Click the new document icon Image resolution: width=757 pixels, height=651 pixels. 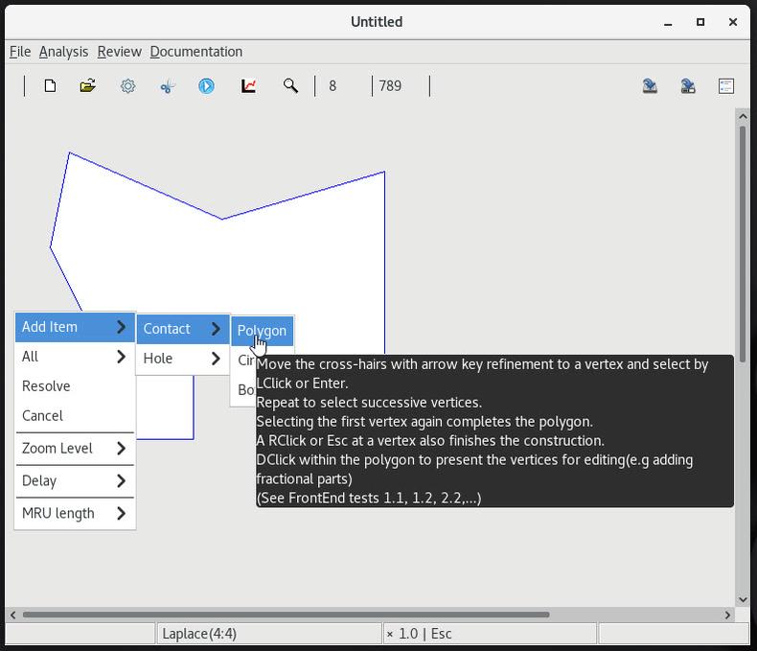click(50, 86)
